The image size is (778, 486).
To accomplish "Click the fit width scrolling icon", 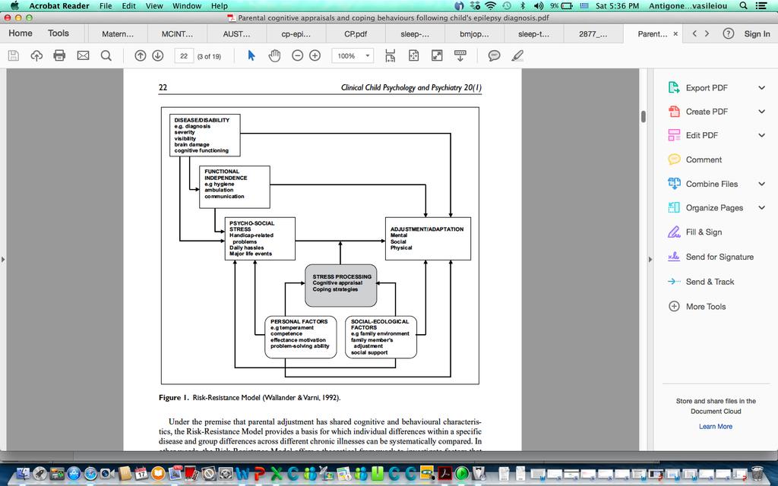I will pos(390,55).
